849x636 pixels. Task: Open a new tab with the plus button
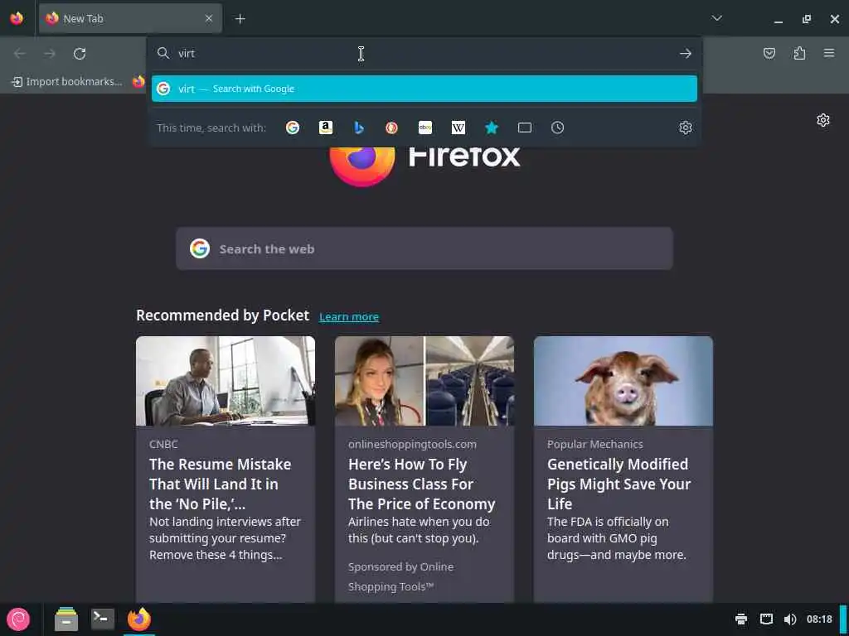tap(240, 19)
